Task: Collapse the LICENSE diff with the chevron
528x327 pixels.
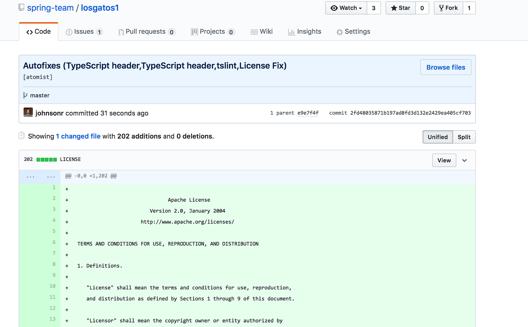Action: [464, 160]
